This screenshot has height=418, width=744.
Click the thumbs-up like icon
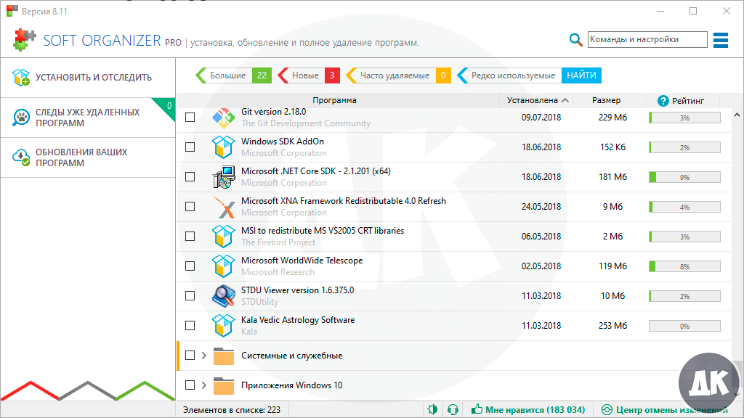(x=477, y=409)
